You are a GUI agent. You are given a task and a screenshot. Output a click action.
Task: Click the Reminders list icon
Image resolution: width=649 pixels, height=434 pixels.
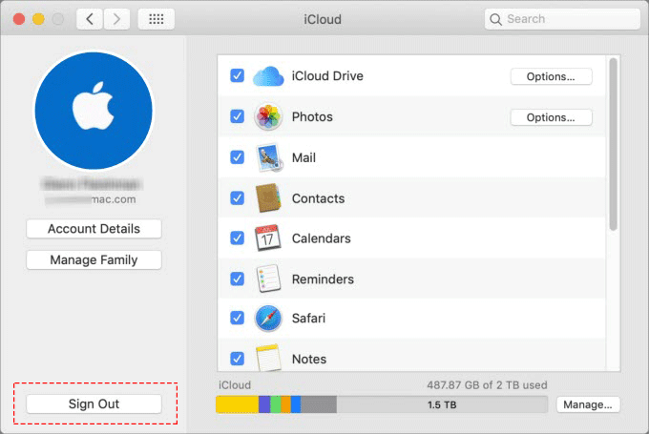point(268,279)
